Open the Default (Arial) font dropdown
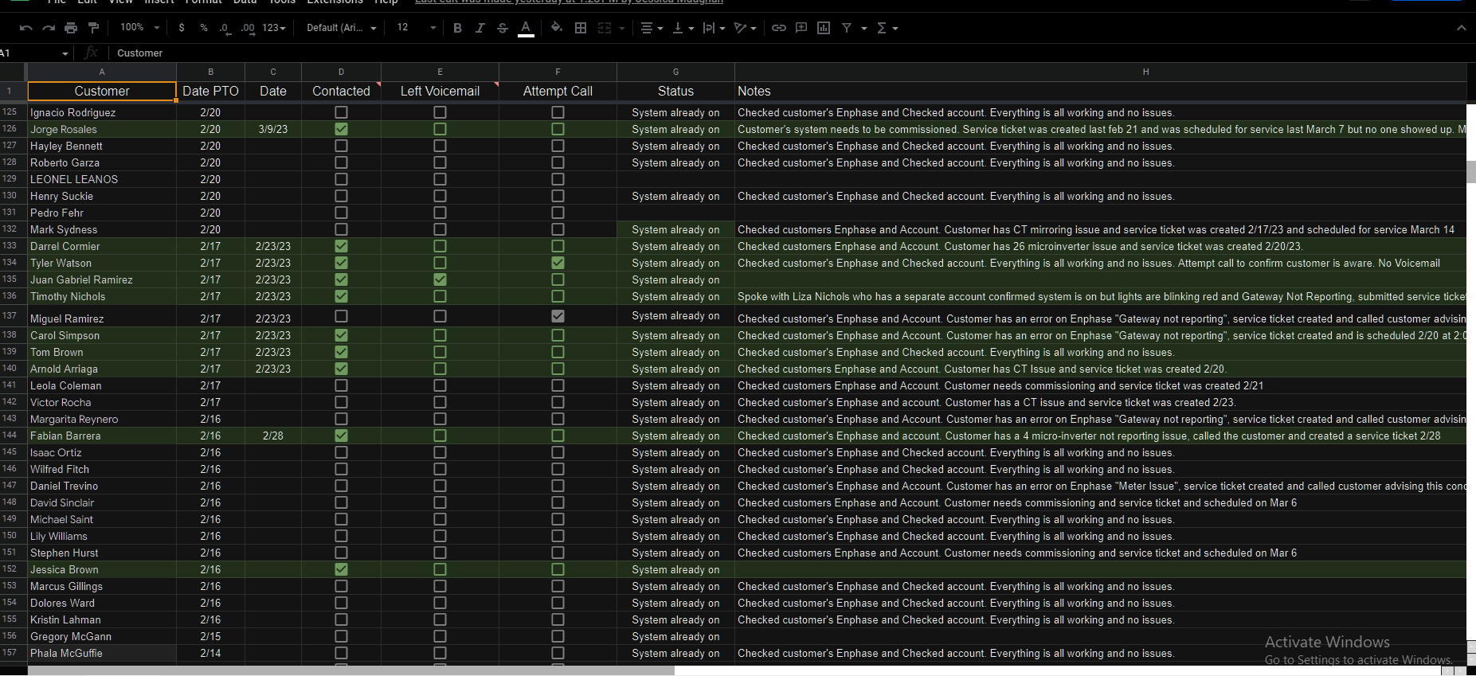1476x676 pixels. (x=342, y=28)
